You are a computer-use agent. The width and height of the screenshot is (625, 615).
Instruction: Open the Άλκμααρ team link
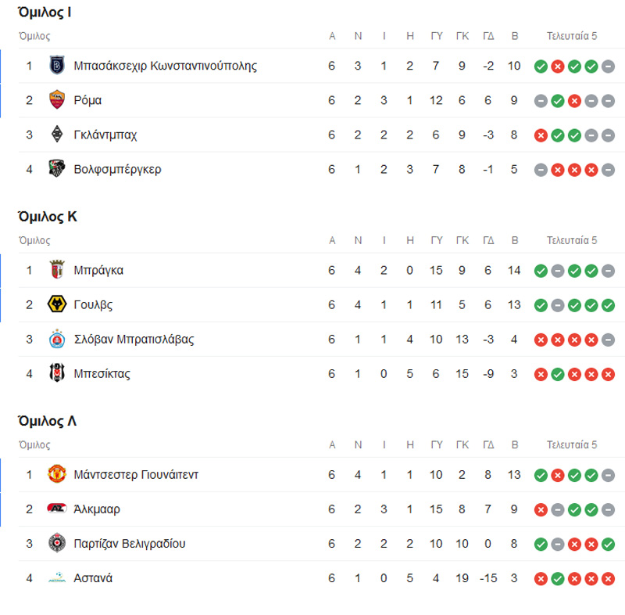point(97,509)
